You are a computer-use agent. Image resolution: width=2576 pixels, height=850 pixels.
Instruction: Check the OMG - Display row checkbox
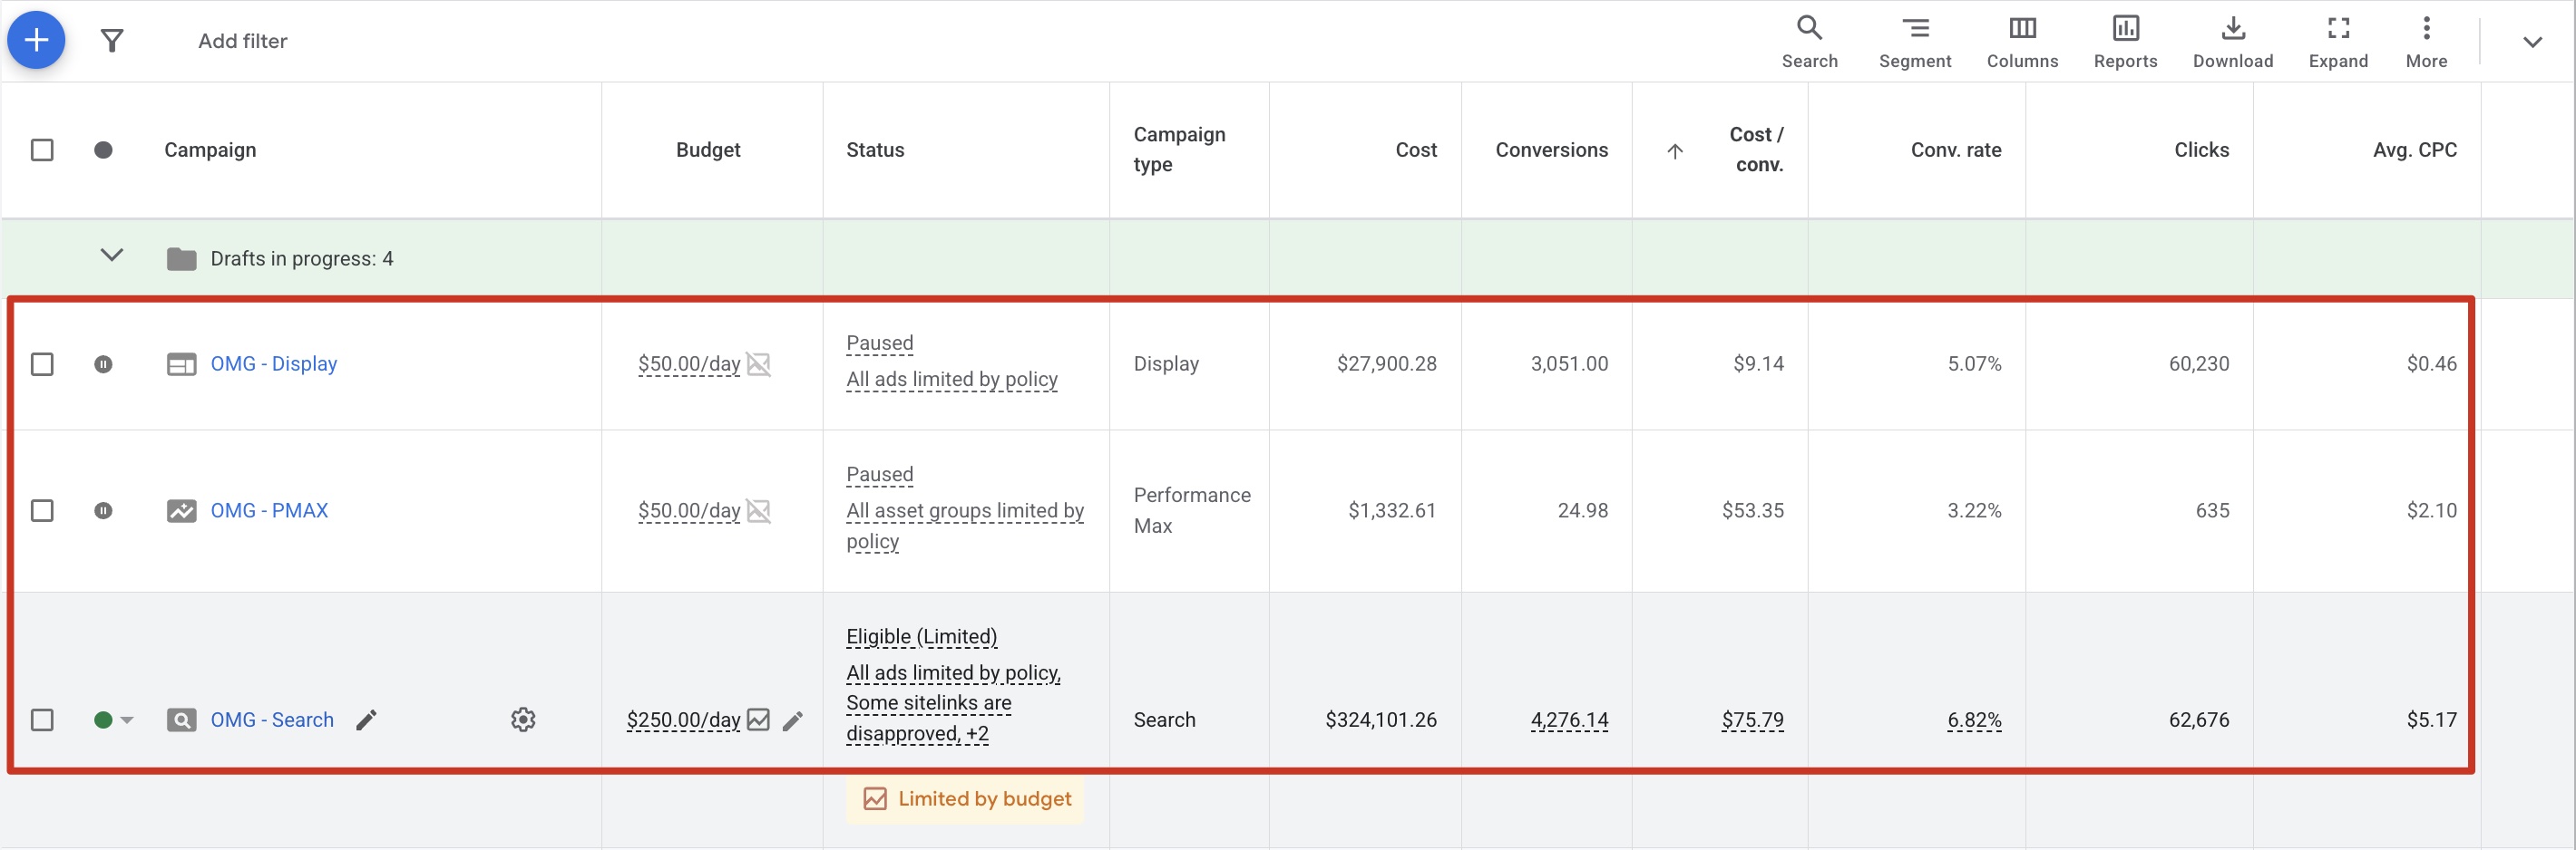pos(42,363)
